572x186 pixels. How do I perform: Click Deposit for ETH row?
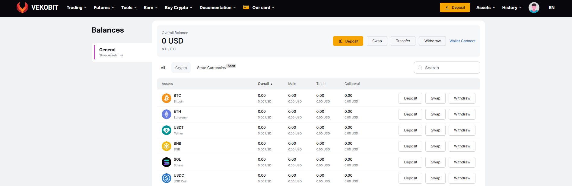pyautogui.click(x=410, y=114)
